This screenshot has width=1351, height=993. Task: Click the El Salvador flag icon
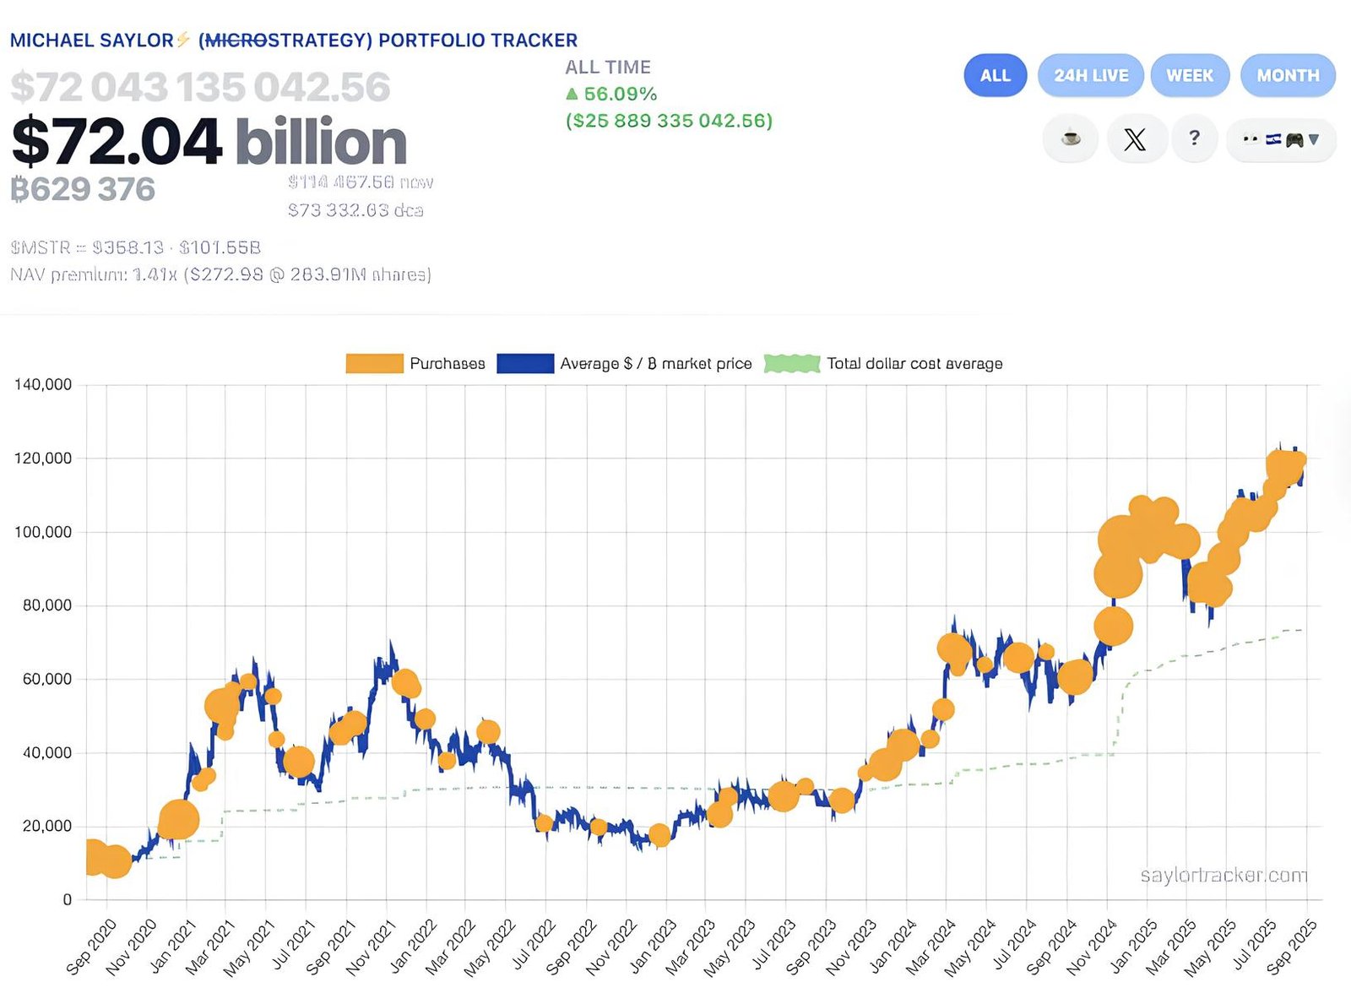coord(1273,139)
